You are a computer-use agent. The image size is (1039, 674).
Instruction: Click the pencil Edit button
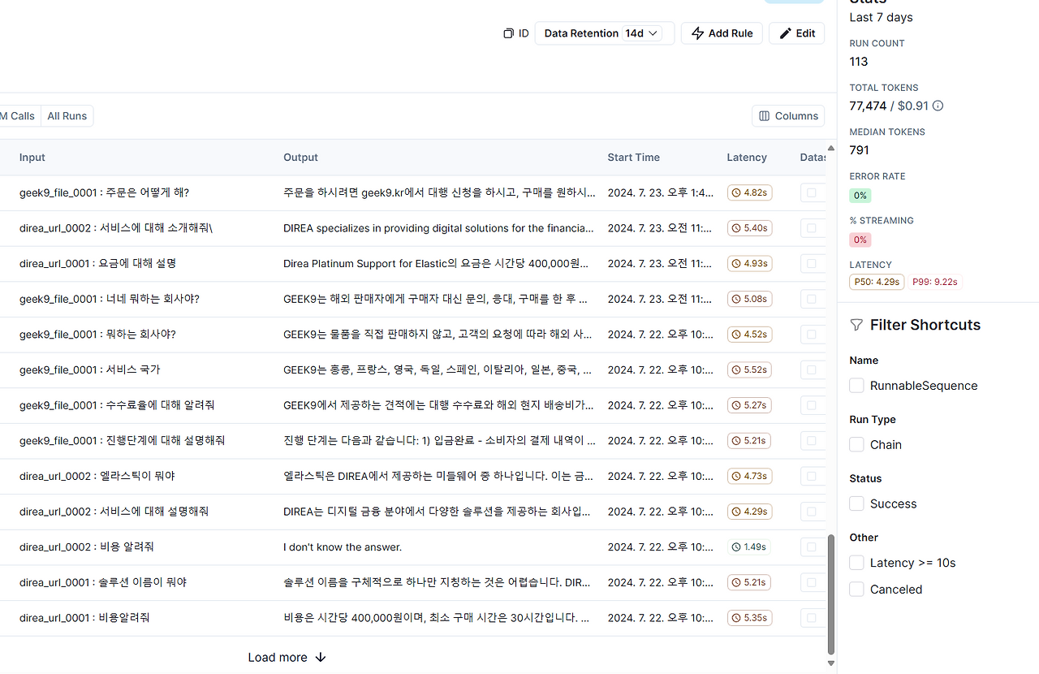coord(797,33)
